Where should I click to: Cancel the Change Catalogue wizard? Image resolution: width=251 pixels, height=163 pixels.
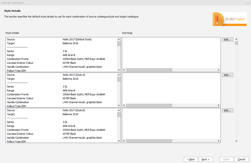click(241, 159)
